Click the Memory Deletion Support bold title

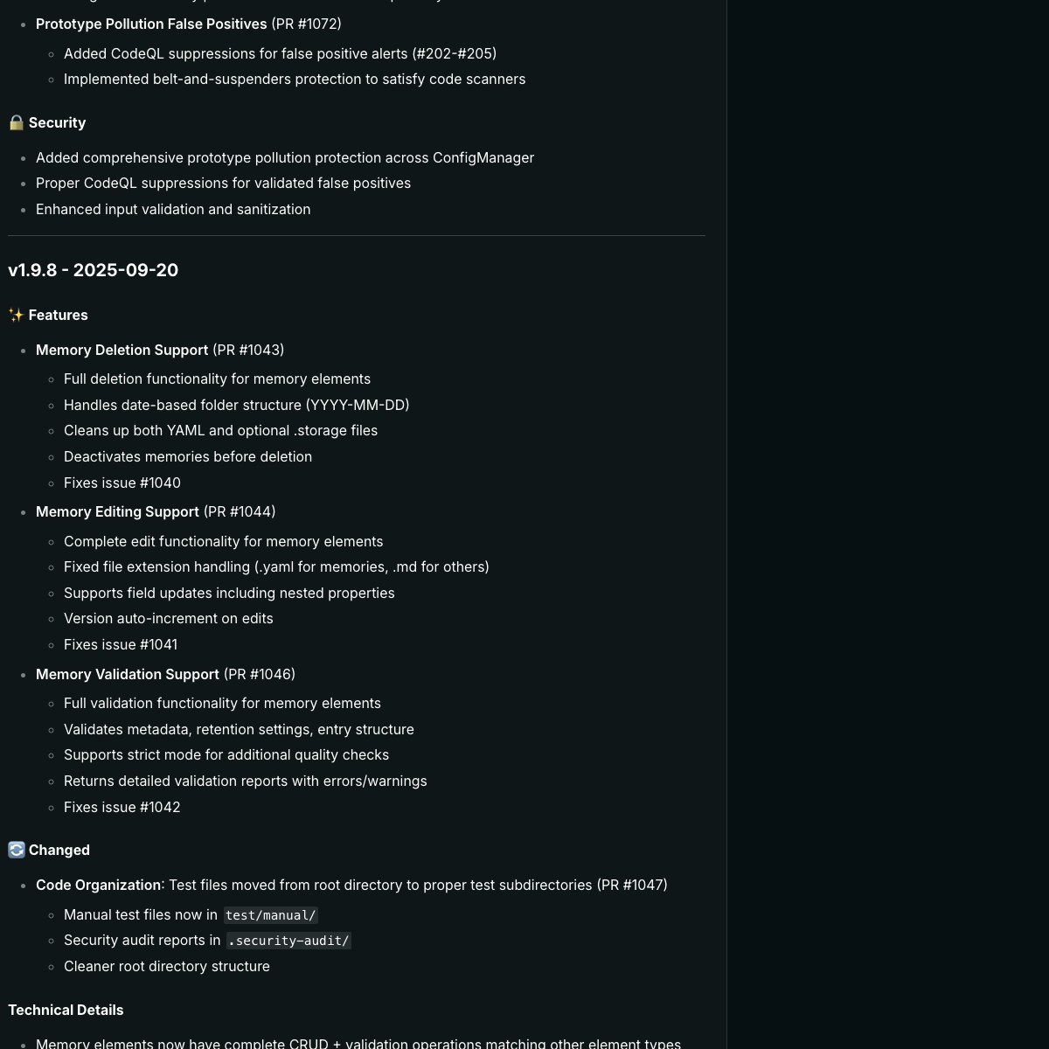(122, 351)
